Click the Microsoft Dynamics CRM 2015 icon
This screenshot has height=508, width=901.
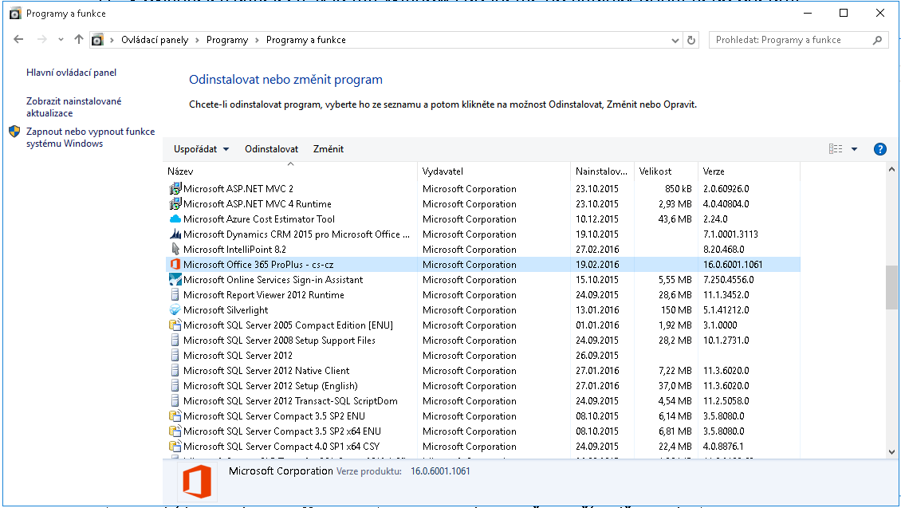(x=175, y=234)
